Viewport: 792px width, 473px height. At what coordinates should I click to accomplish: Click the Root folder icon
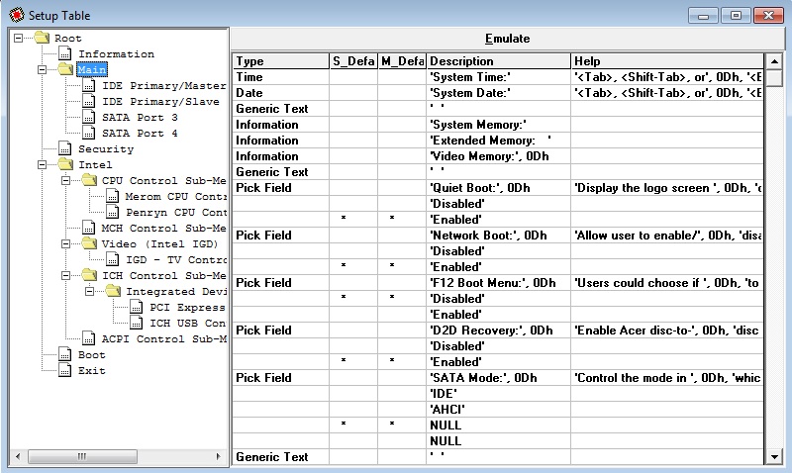tap(42, 38)
